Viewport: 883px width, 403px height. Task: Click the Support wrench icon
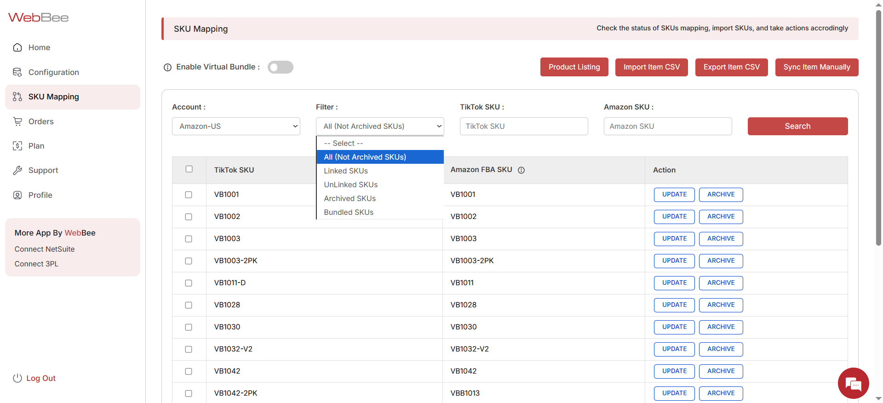click(17, 170)
